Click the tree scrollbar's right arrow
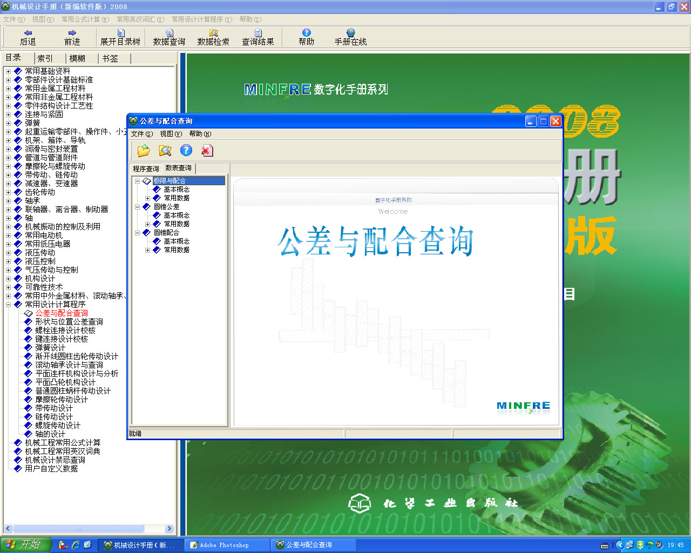Screen dimensions: 691x553 170,529
